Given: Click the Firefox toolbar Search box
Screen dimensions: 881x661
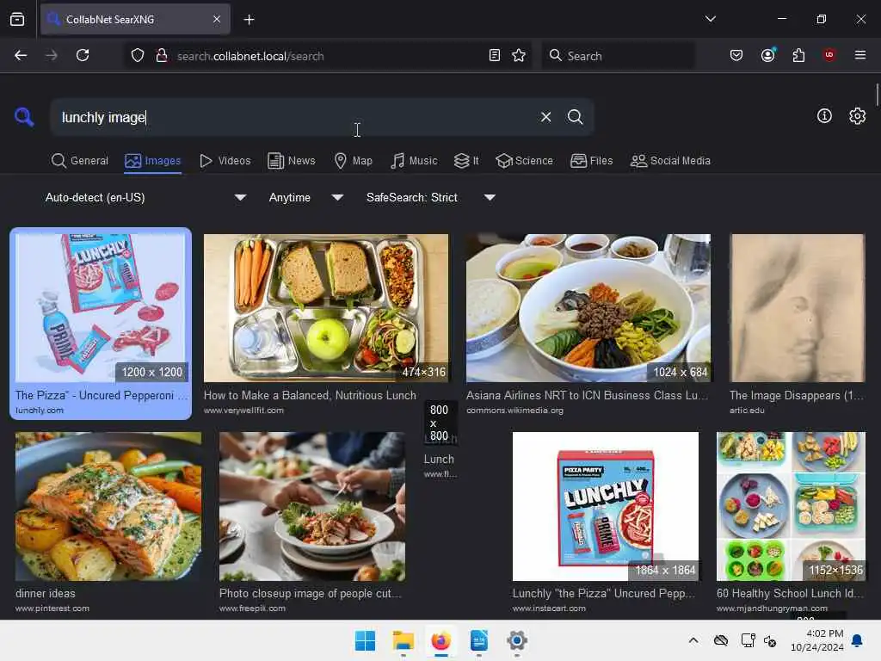Looking at the screenshot, I should pos(618,56).
